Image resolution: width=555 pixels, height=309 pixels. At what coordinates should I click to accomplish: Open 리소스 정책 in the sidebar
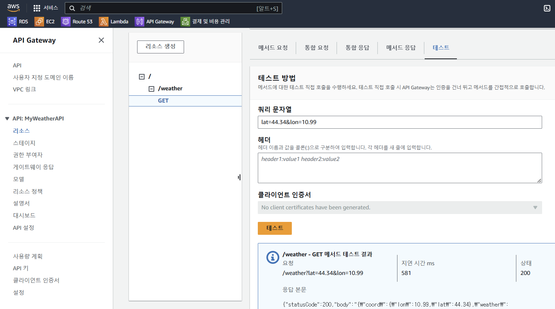28,191
